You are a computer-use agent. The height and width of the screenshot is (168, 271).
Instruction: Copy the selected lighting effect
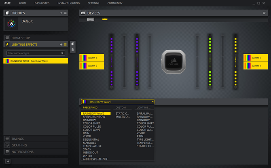tap(72, 44)
